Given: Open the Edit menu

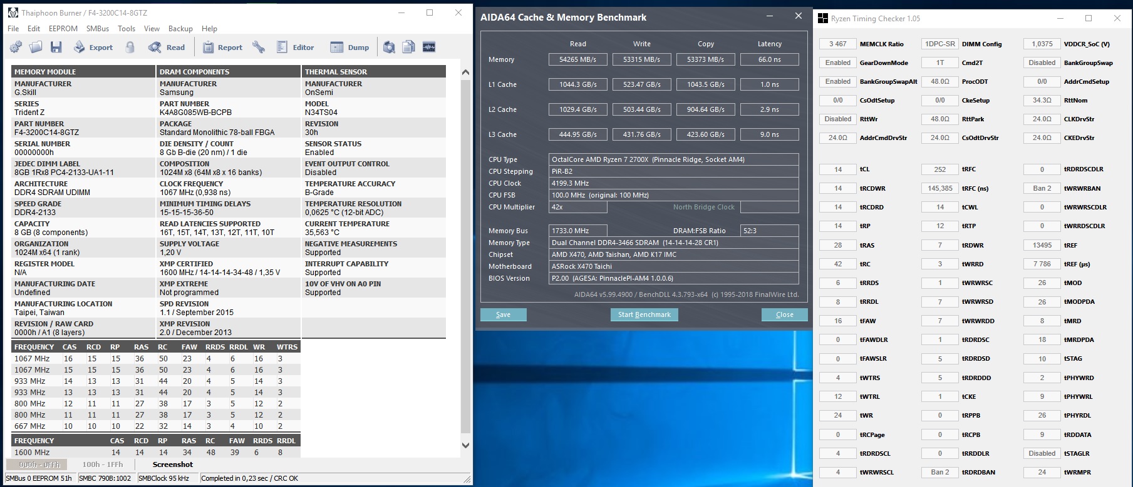Looking at the screenshot, I should pyautogui.click(x=34, y=29).
